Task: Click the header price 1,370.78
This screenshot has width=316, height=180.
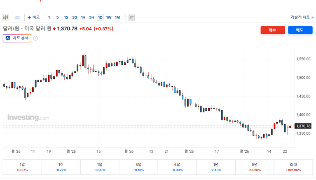Action: 67,28
